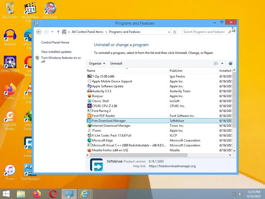Image resolution: width=265 pixels, height=199 pixels.
Task: Sort by the Name column header
Action: [127, 70]
